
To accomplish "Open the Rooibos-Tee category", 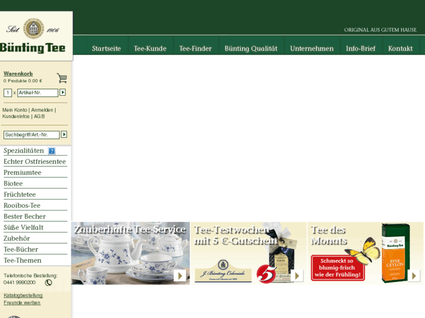I will tap(22, 205).
